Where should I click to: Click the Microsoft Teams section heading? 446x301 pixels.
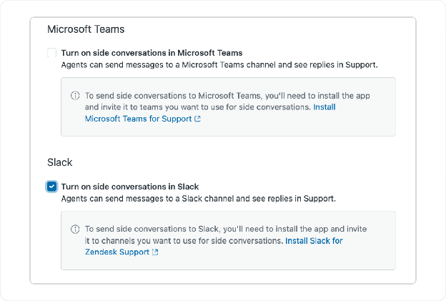[86, 29]
